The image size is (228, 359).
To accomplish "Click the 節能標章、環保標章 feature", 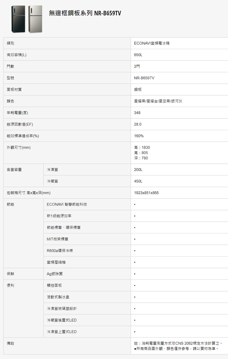I will pos(64,228).
